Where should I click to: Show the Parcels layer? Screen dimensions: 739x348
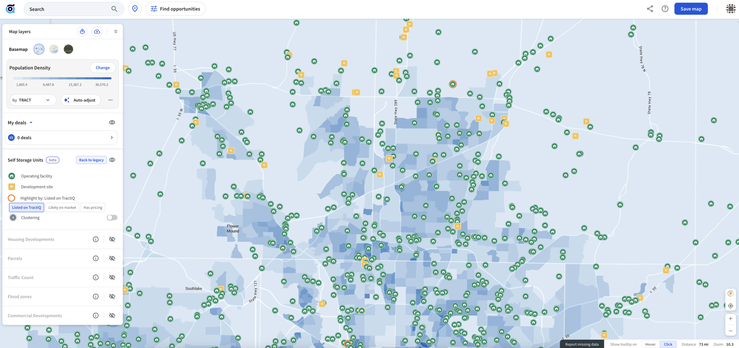(112, 258)
